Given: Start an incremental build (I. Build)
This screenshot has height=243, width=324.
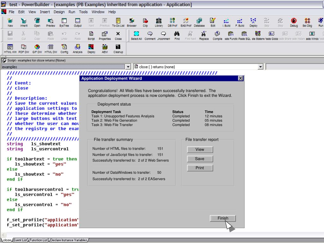Looking at the screenshot, I should point(226,22).
